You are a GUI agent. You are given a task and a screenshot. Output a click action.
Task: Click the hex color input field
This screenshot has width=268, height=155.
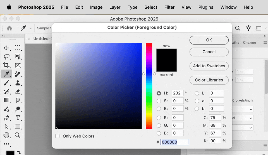175,142
